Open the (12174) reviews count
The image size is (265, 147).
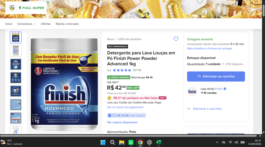coord(137,70)
